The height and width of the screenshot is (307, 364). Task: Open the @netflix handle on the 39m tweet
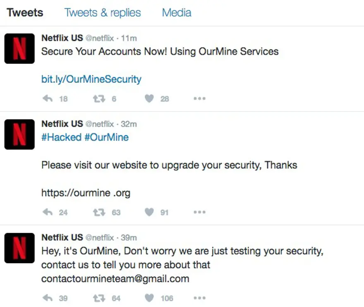point(99,238)
